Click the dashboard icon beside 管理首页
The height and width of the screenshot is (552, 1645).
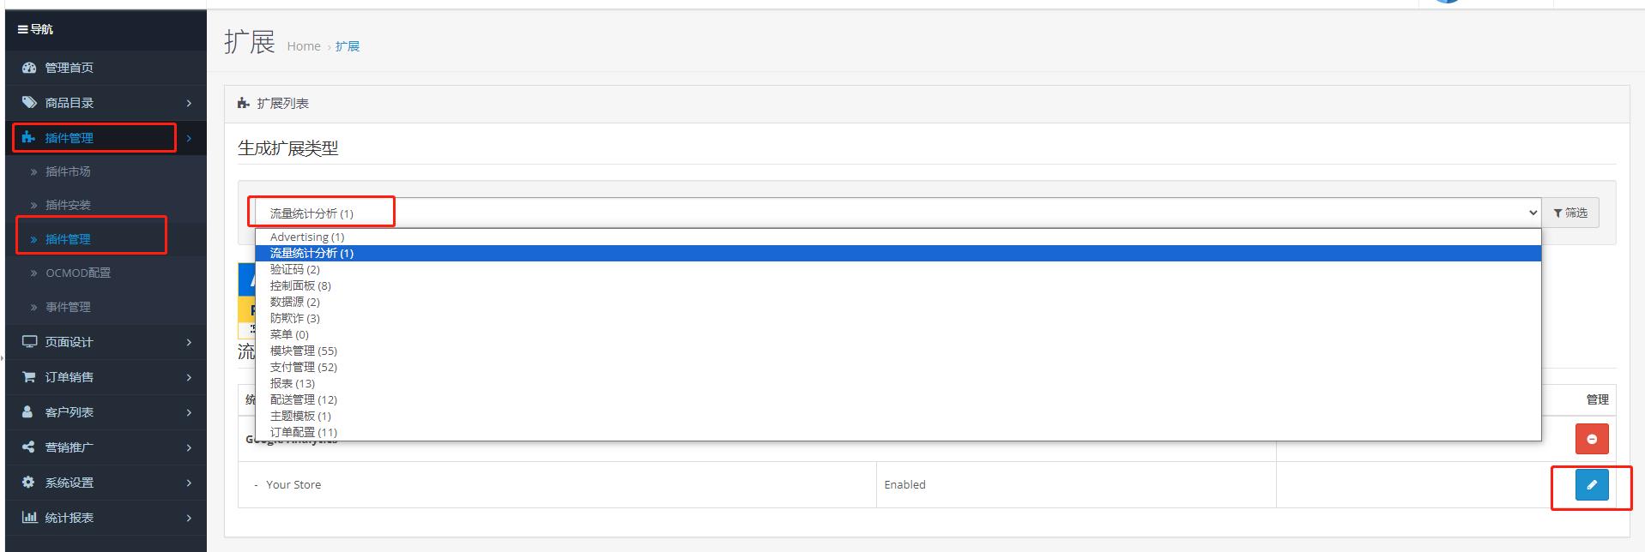pyautogui.click(x=29, y=68)
